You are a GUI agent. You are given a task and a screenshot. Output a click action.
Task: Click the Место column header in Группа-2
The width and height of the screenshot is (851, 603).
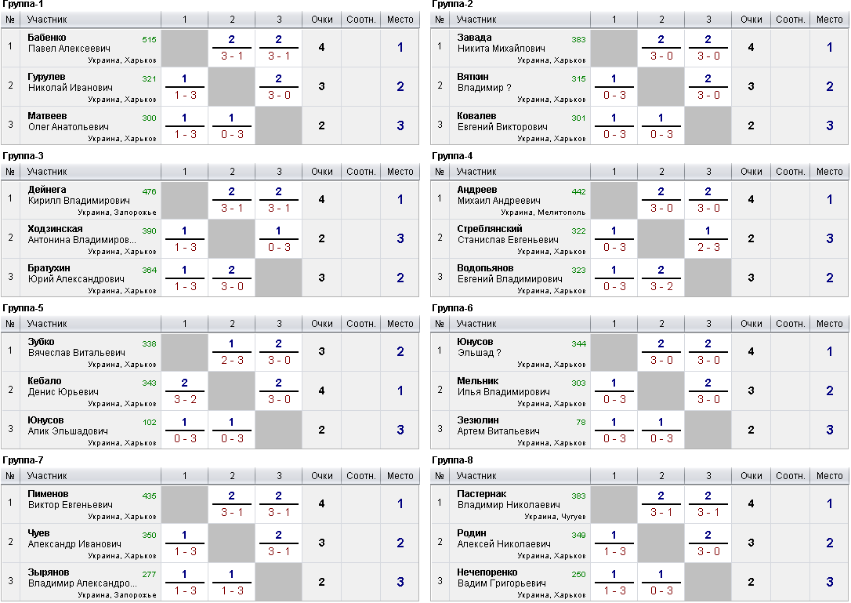[x=829, y=20]
